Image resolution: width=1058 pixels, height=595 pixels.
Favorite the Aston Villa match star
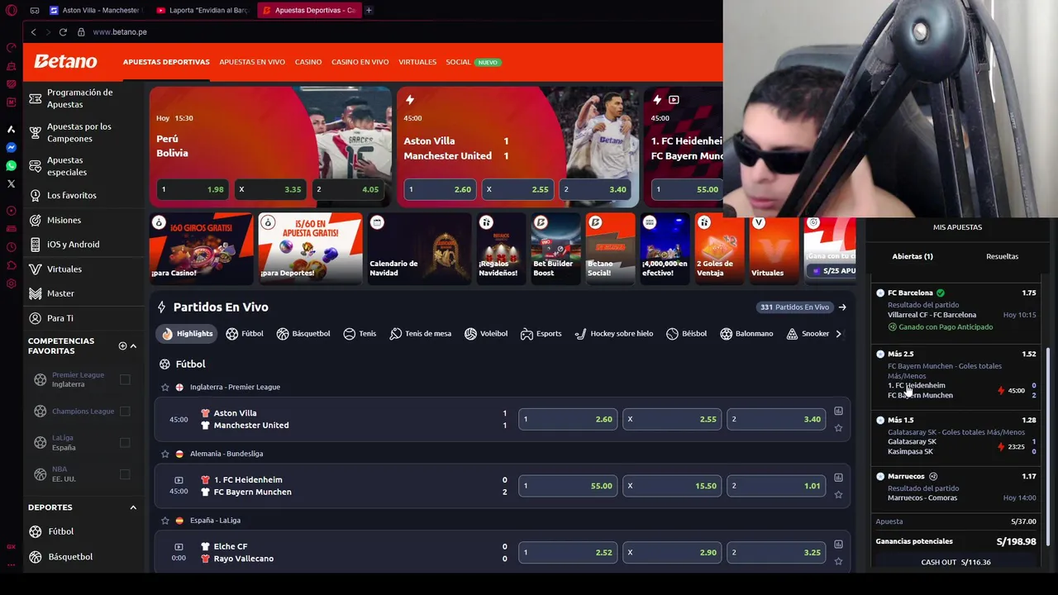[838, 428]
